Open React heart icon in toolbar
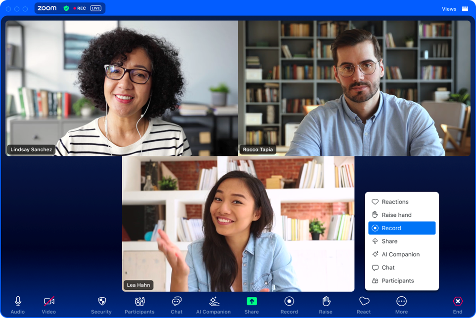This screenshot has width=476, height=318. [364, 301]
